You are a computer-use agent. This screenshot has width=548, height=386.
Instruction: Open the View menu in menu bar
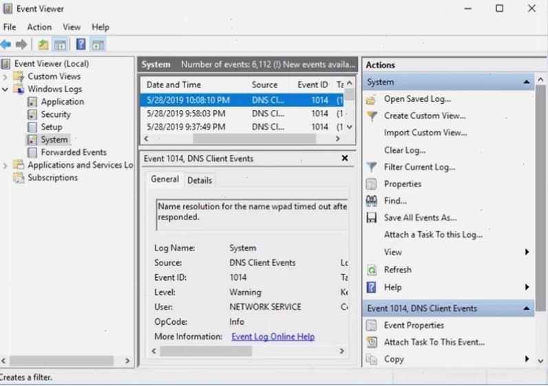[72, 27]
